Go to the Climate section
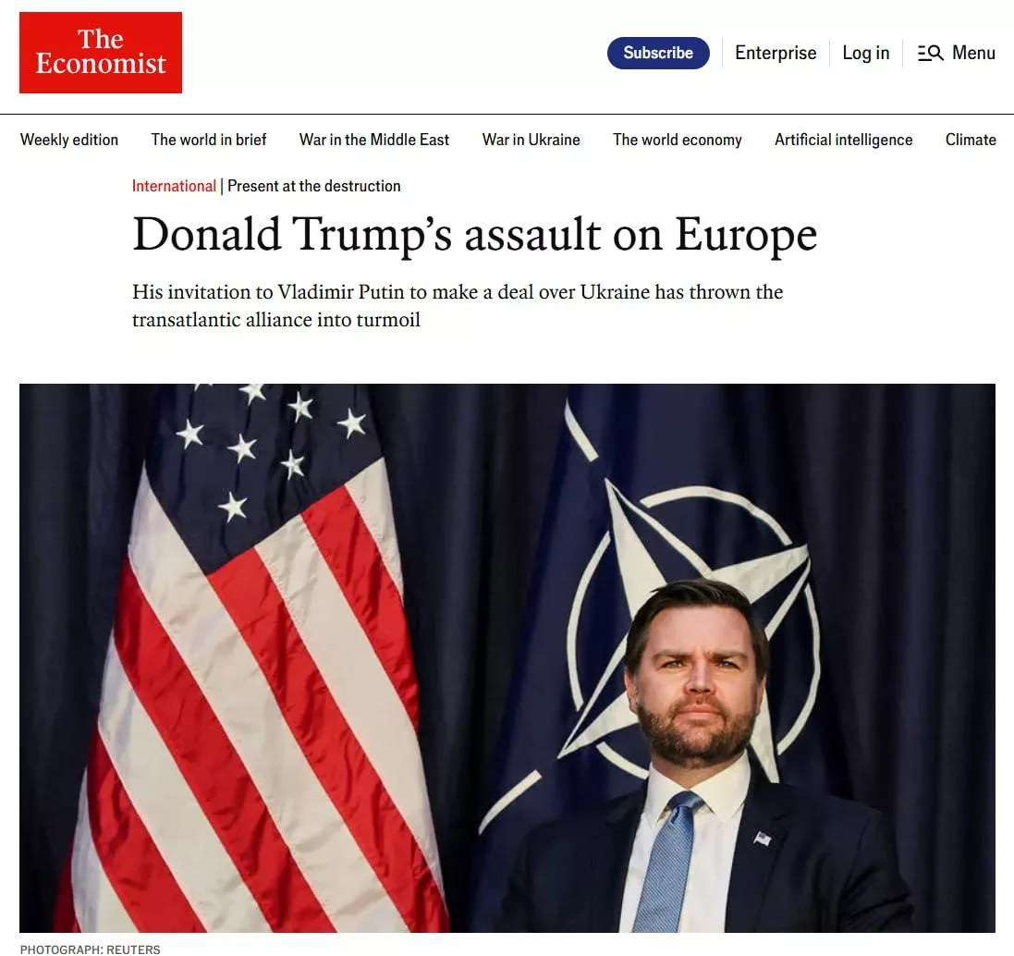1014x956 pixels. 970,140
